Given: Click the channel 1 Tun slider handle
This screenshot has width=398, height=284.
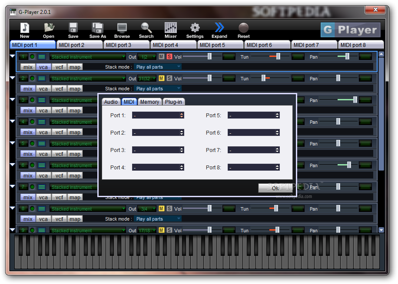Looking at the screenshot, I should pyautogui.click(x=278, y=56).
